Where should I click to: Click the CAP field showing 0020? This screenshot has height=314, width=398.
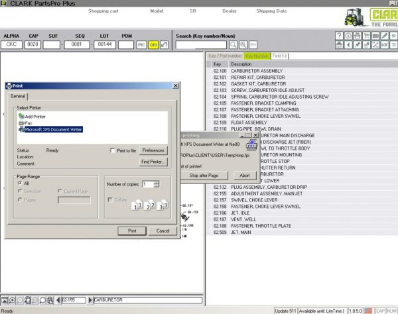(33, 44)
